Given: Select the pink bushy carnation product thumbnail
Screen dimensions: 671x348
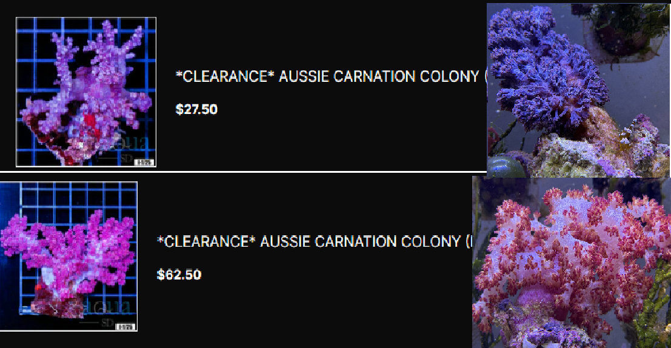Looking at the screenshot, I should (68, 256).
